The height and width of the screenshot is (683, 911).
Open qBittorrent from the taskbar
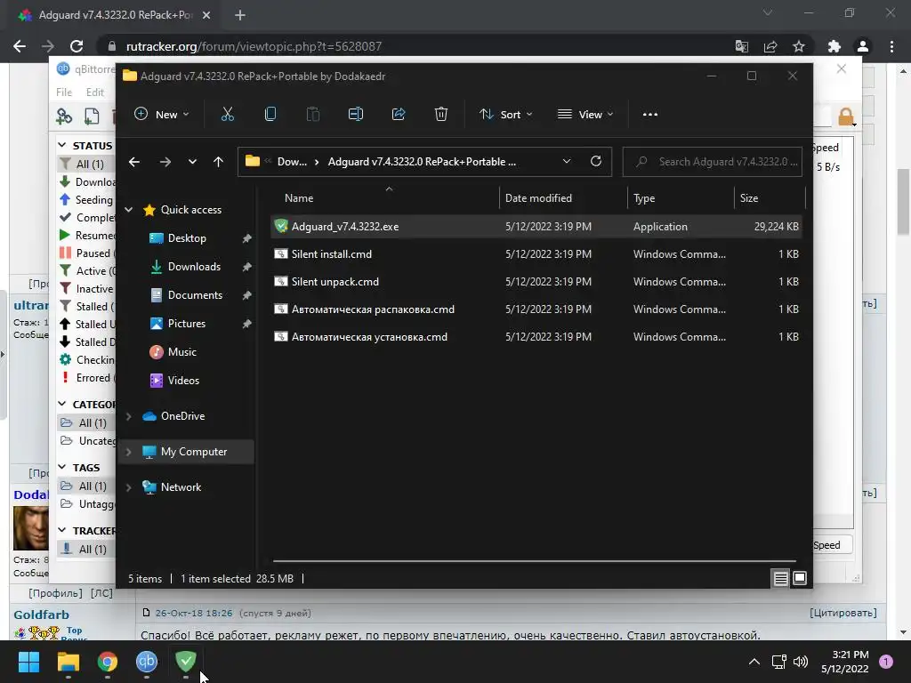147,662
